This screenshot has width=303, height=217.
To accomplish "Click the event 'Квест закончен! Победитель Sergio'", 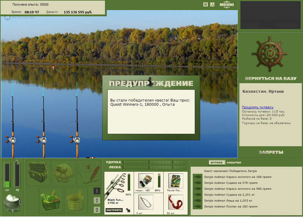I will (231, 171).
